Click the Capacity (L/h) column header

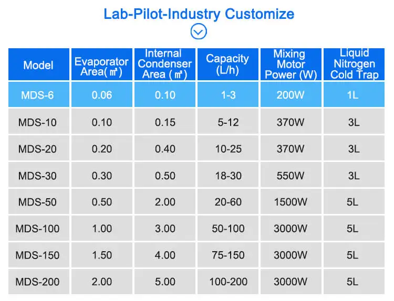point(228,65)
